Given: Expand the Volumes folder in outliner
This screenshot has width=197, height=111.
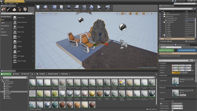Looking at the screenshot, I should 163,35.
